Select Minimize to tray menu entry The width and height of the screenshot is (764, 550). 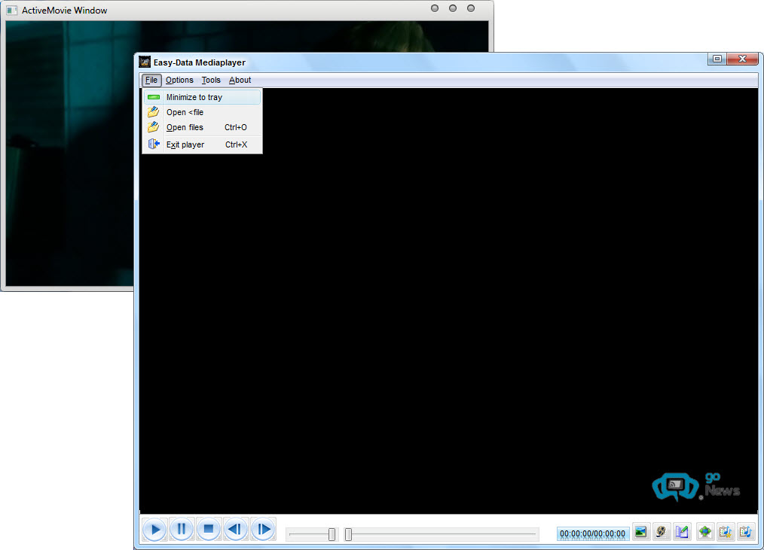(x=194, y=97)
